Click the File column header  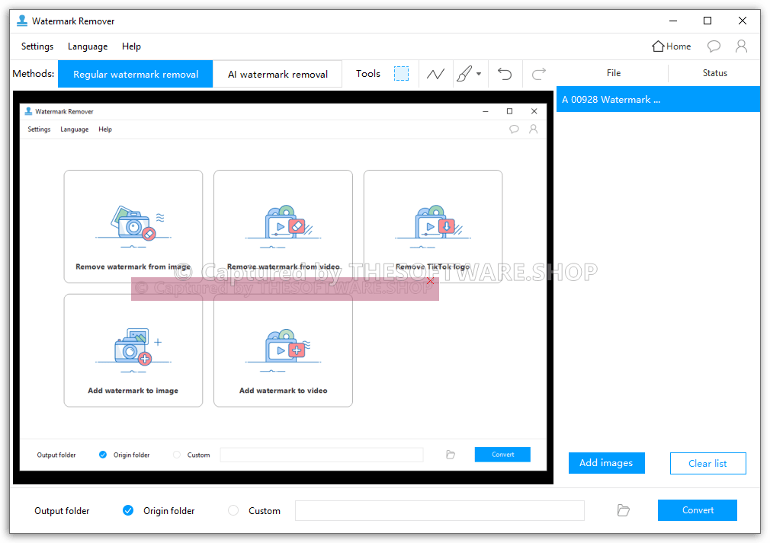tap(614, 73)
